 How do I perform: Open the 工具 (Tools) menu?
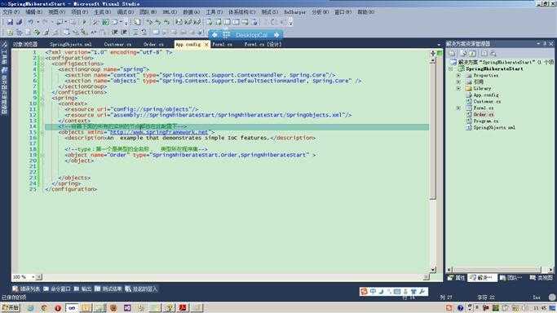pos(214,12)
